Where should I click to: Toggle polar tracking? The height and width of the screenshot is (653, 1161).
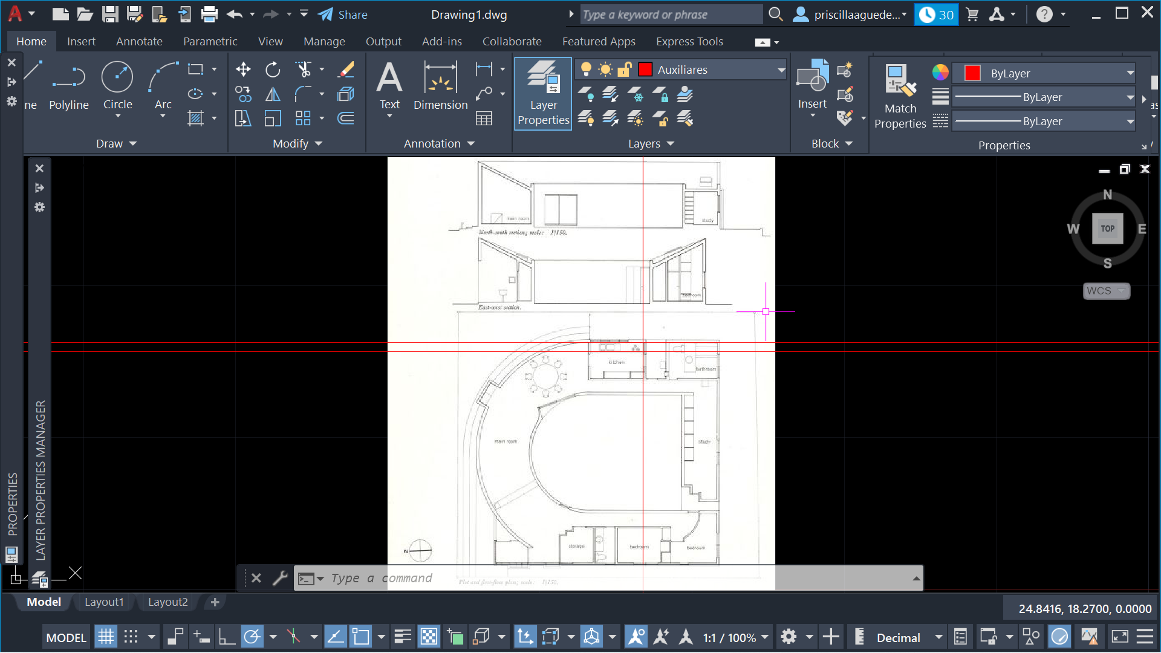tap(252, 637)
